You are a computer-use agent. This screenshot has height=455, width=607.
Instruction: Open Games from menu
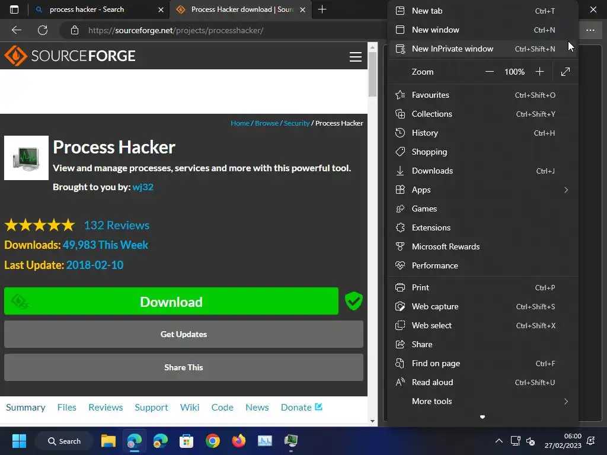click(483, 209)
